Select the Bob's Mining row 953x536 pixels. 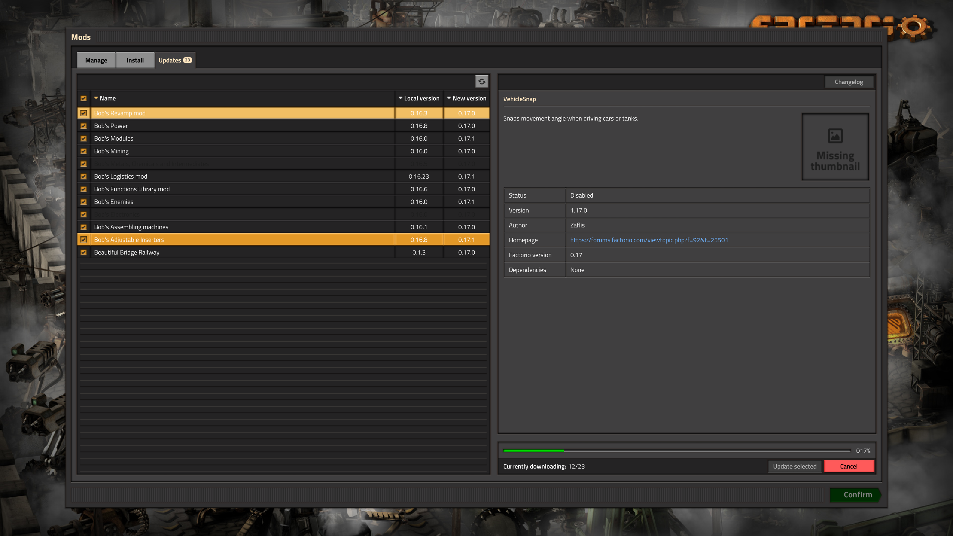click(283, 151)
